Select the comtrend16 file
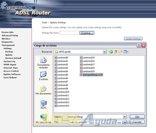Screen dimensions: 156x133 [x=87, y=61]
